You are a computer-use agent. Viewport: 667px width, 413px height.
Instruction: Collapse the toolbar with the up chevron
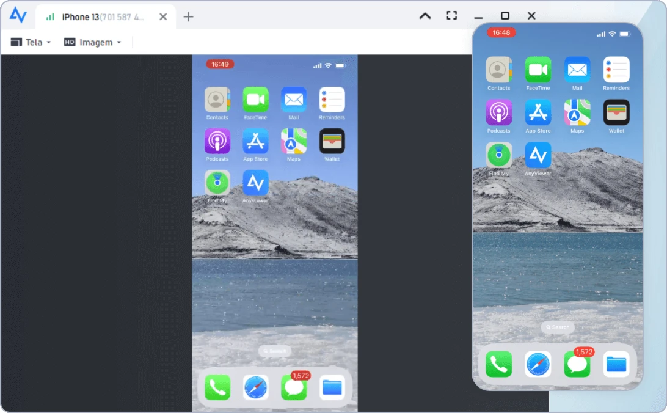click(425, 16)
